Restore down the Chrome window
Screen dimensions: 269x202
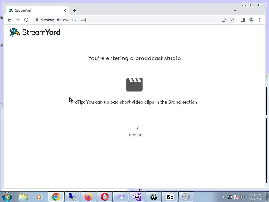click(x=250, y=5)
